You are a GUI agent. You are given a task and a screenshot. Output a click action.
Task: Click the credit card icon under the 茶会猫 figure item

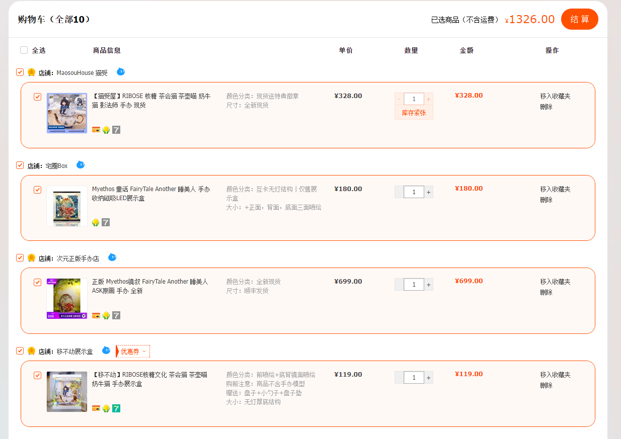coord(96,130)
